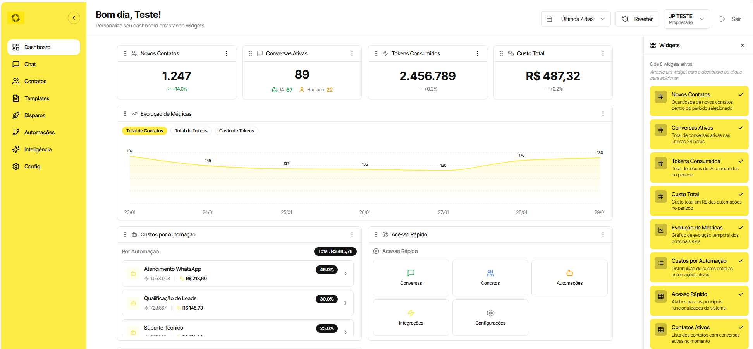The image size is (753, 349).
Task: Toggle the Custos por Automação widget in panel
Action: [699, 267]
